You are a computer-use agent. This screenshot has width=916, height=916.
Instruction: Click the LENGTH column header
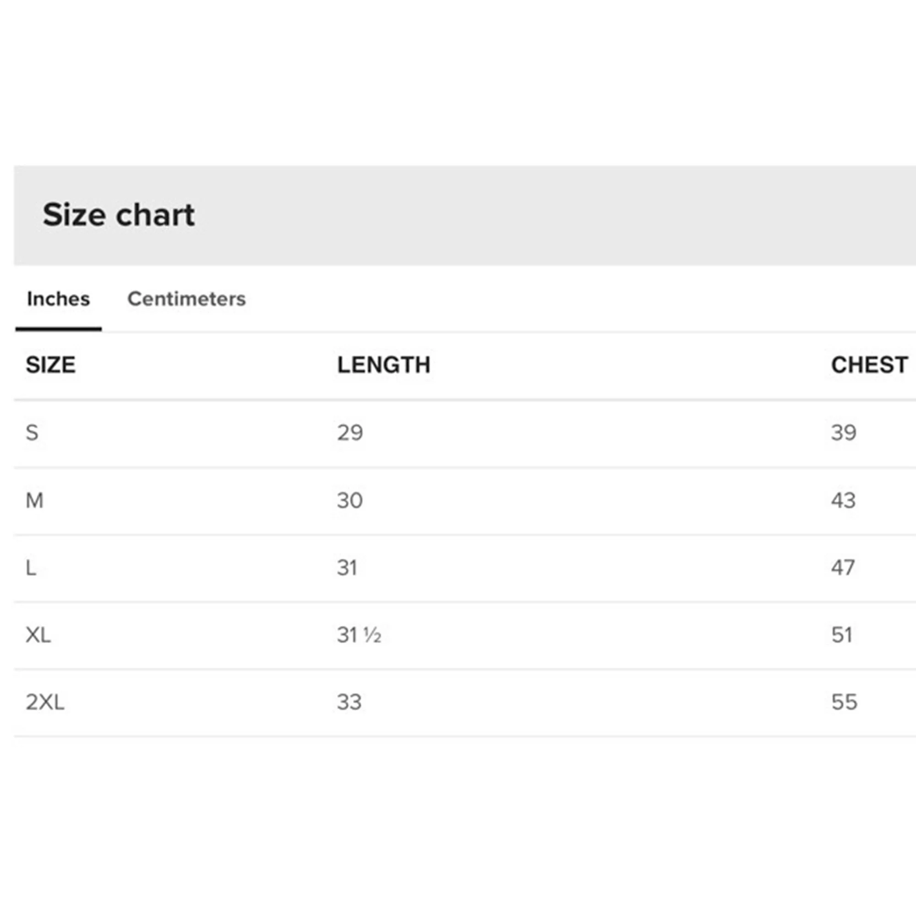tap(383, 365)
